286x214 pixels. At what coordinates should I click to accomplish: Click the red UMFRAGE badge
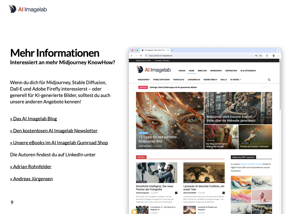tap(143, 87)
